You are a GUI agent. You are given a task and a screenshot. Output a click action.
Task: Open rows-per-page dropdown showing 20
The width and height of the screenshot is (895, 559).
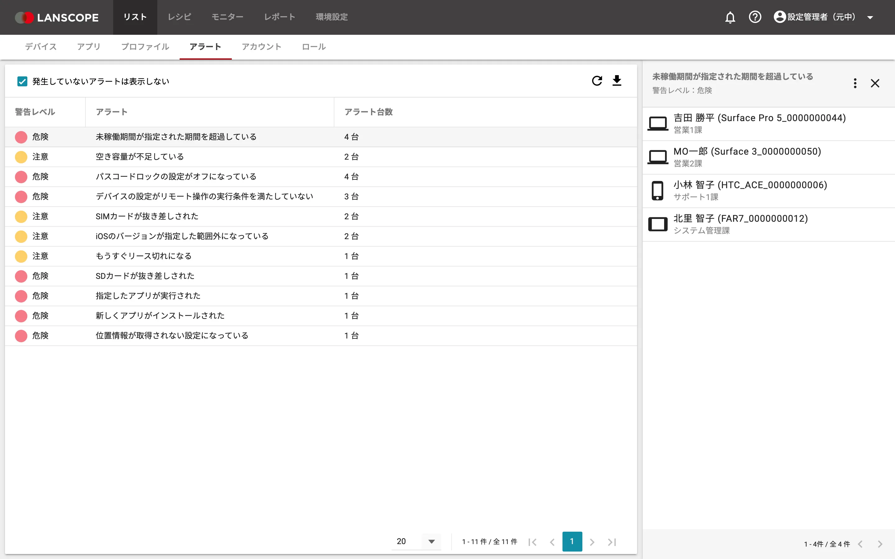click(416, 542)
